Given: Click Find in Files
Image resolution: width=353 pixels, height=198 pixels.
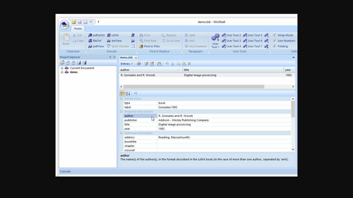Looking at the screenshot, I should coord(149,46).
